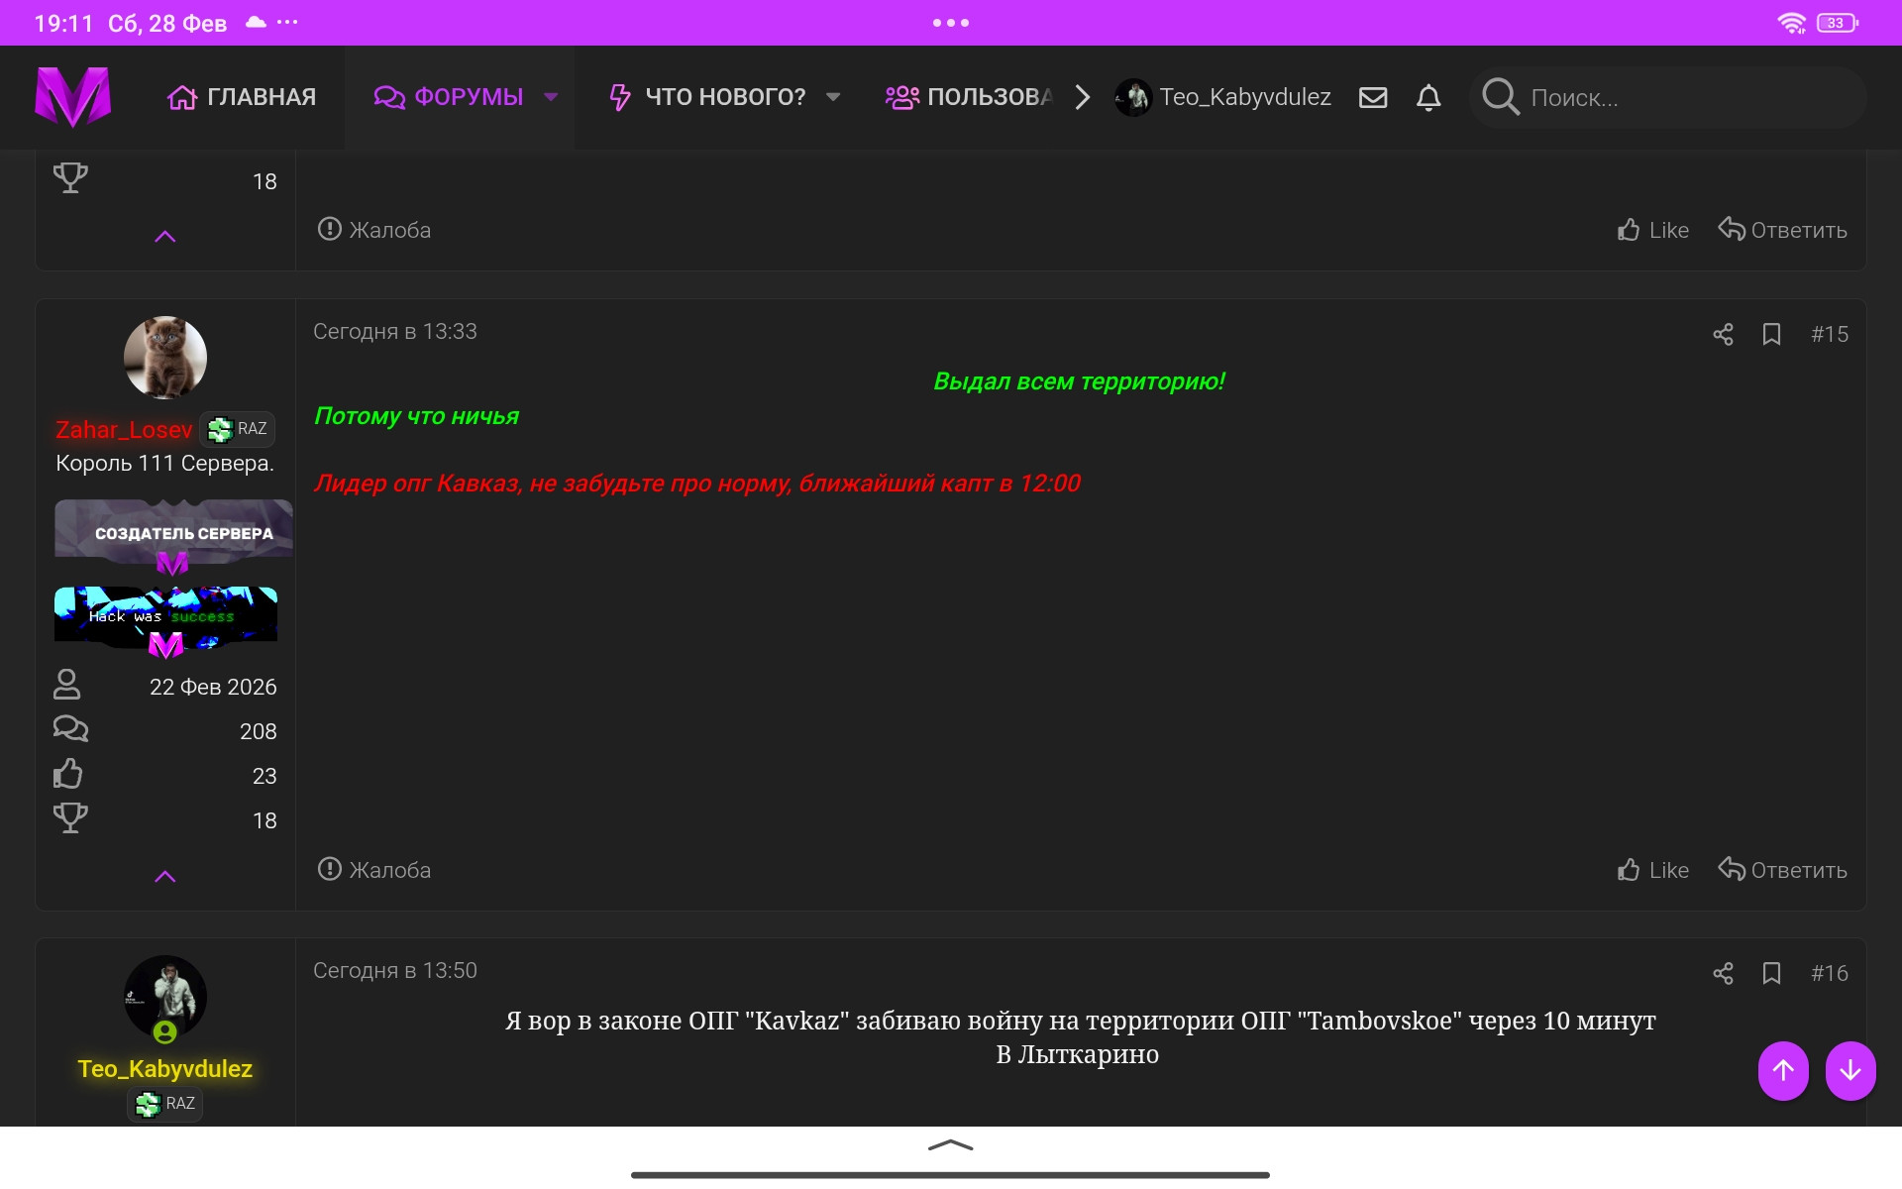Expand the Что нового dropdown arrow
Viewport: 1902px width, 1189px height.
tap(833, 97)
